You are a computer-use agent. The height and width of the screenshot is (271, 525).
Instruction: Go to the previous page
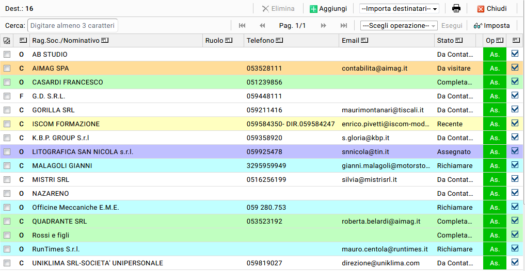tap(262, 26)
